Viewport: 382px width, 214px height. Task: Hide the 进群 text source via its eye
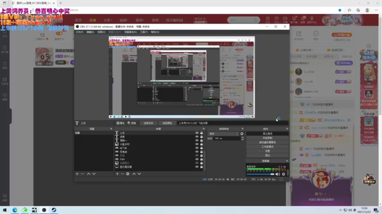(x=197, y=136)
